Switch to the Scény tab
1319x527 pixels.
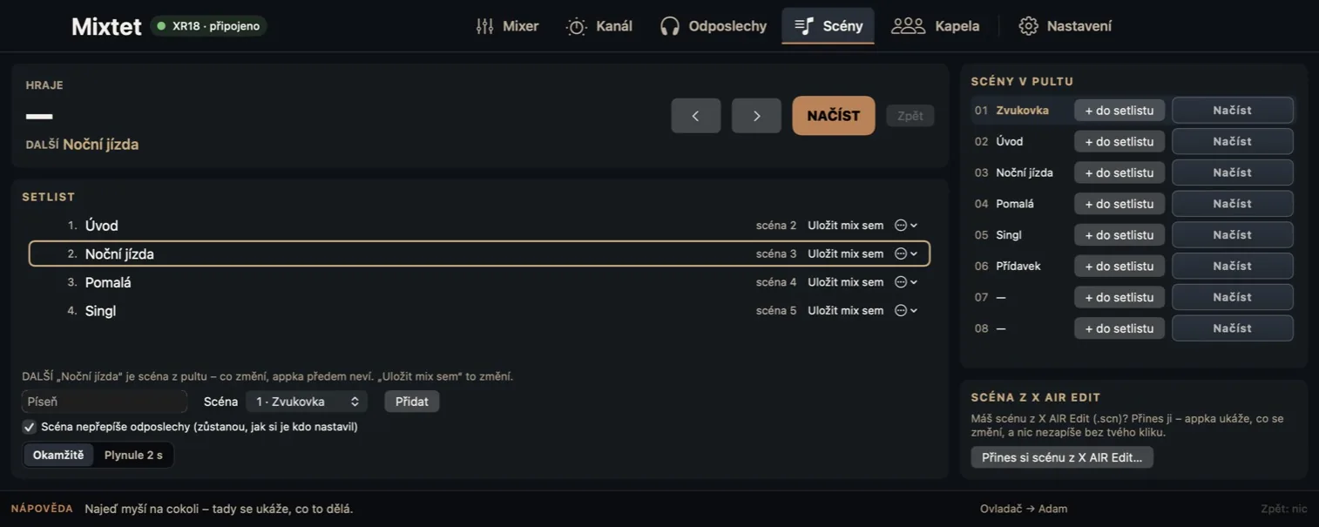tap(828, 26)
